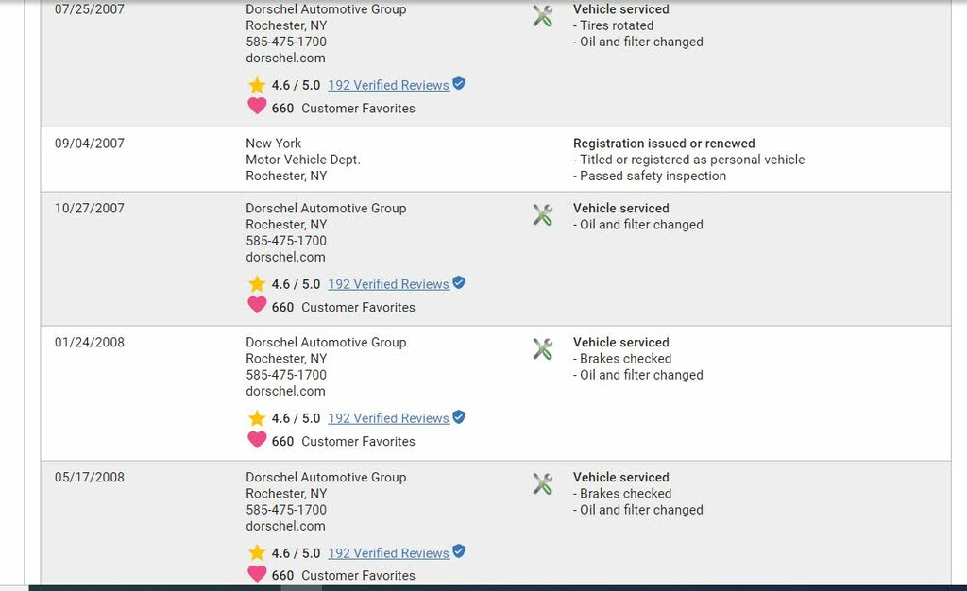Click the verified badge in 05/17/2008 record
Screen dimensions: 967x591
click(x=459, y=551)
